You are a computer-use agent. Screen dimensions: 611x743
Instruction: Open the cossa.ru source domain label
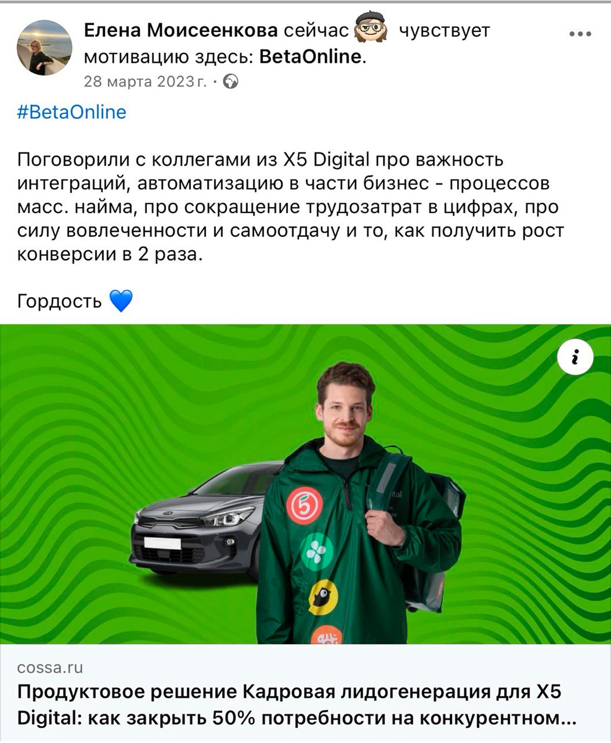pyautogui.click(x=50, y=668)
